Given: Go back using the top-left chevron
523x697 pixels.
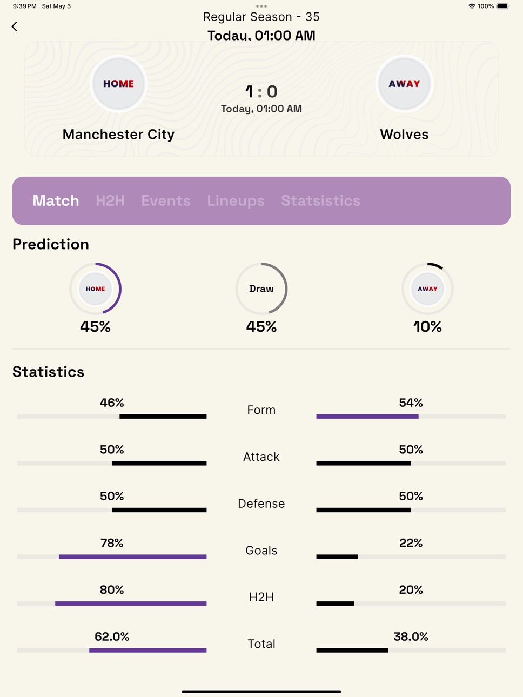Looking at the screenshot, I should pyautogui.click(x=15, y=26).
